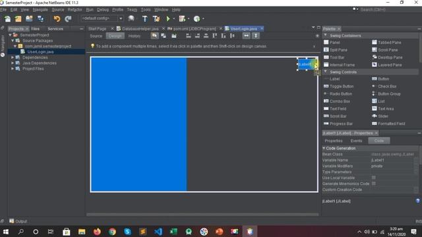Click the Variable Name value field
The height and width of the screenshot is (237, 422).
[x=392, y=160]
